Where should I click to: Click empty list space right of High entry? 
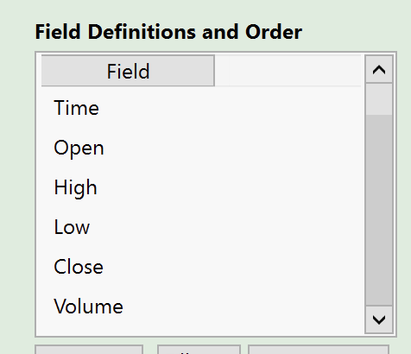tap(229, 187)
